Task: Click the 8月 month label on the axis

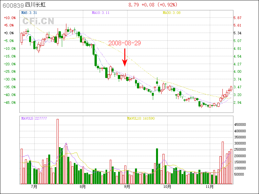Action: coord(82,187)
